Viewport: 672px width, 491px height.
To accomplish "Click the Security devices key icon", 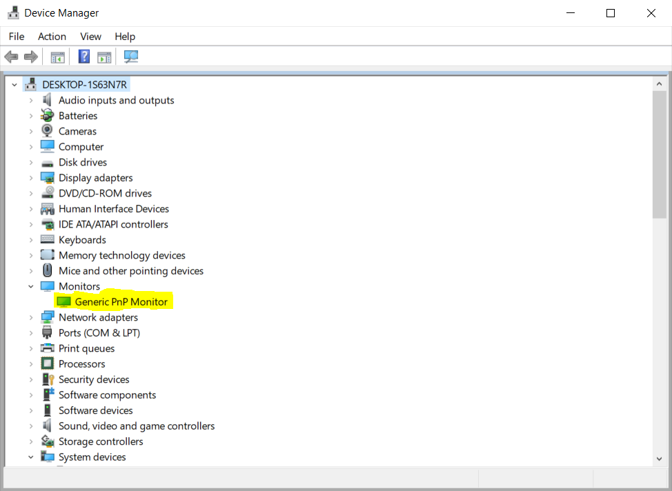I will click(48, 379).
